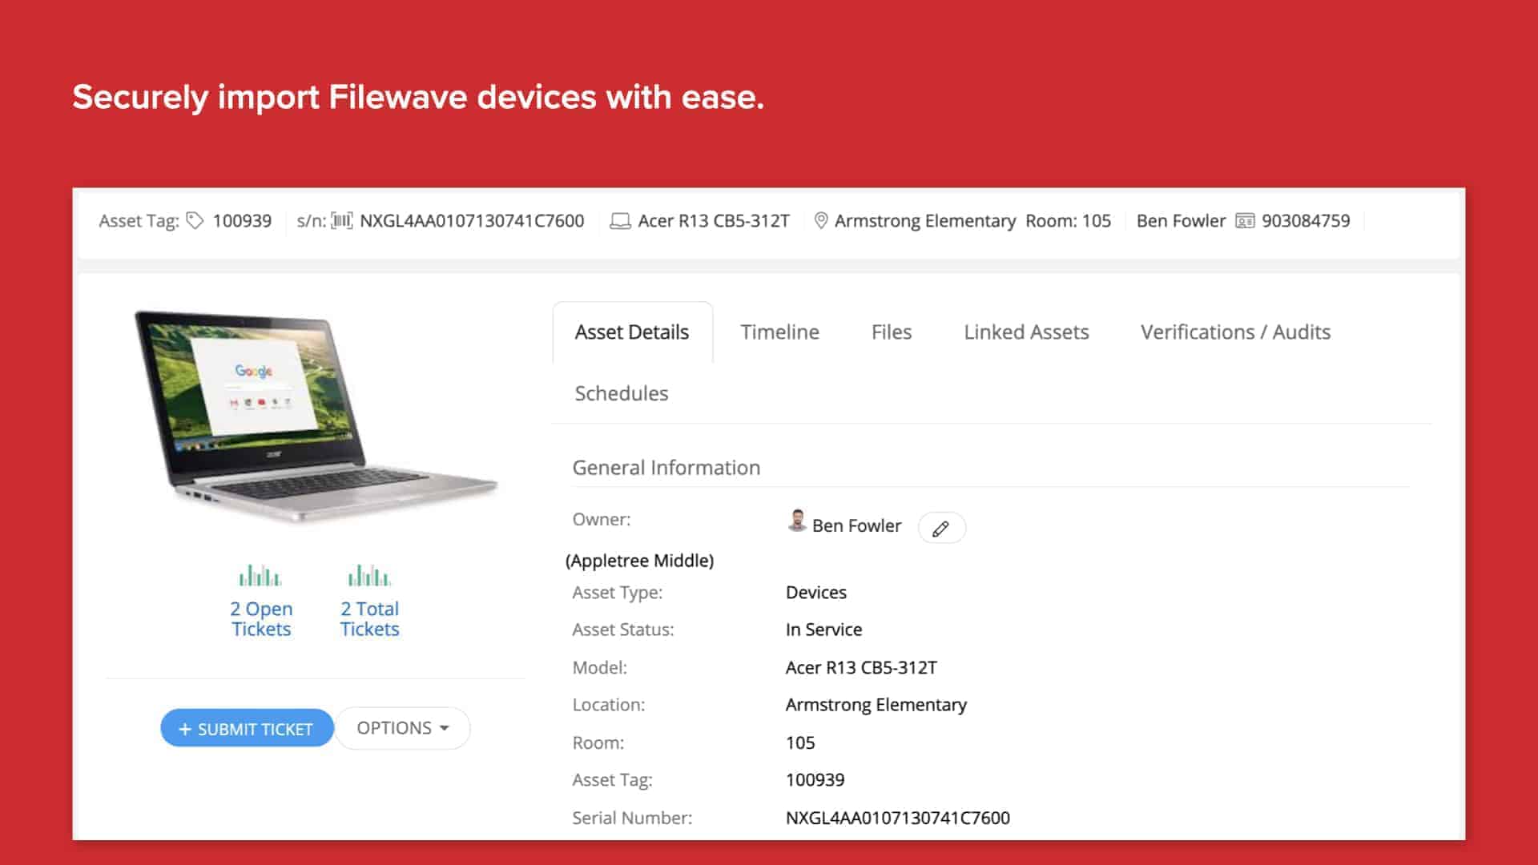Edit the owner using the pencil icon
Screen dimensions: 1538x865
point(941,528)
